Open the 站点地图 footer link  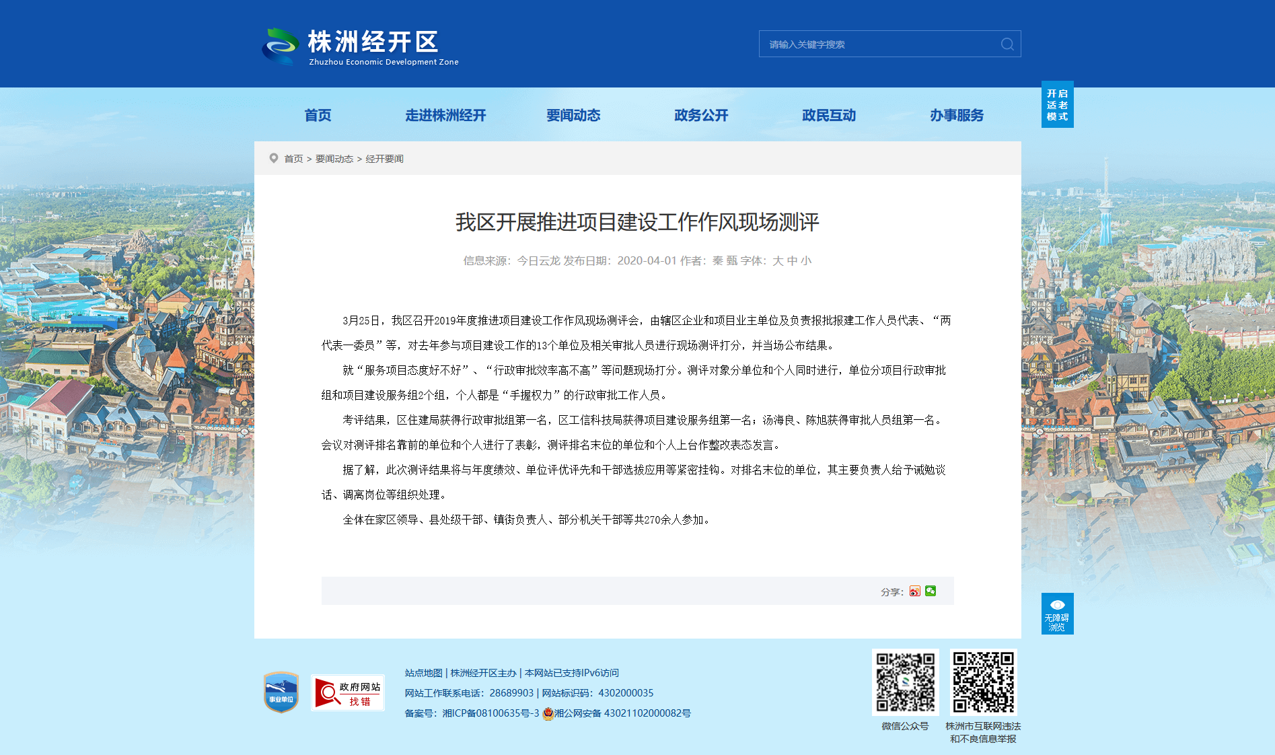423,673
